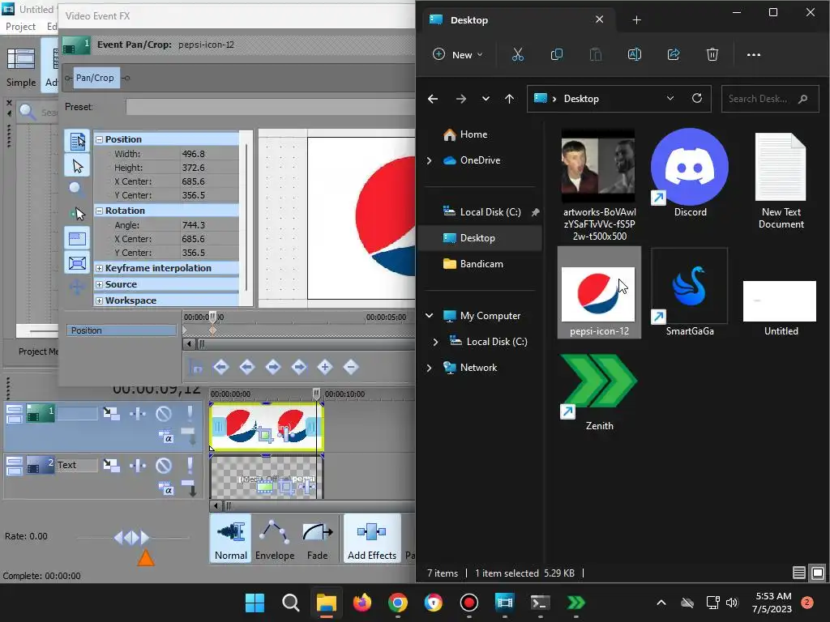
Task: Click the Delete trash icon in File Explorer
Action: pyautogui.click(x=712, y=54)
